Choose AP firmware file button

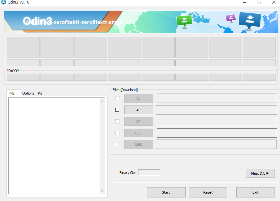[x=139, y=110]
